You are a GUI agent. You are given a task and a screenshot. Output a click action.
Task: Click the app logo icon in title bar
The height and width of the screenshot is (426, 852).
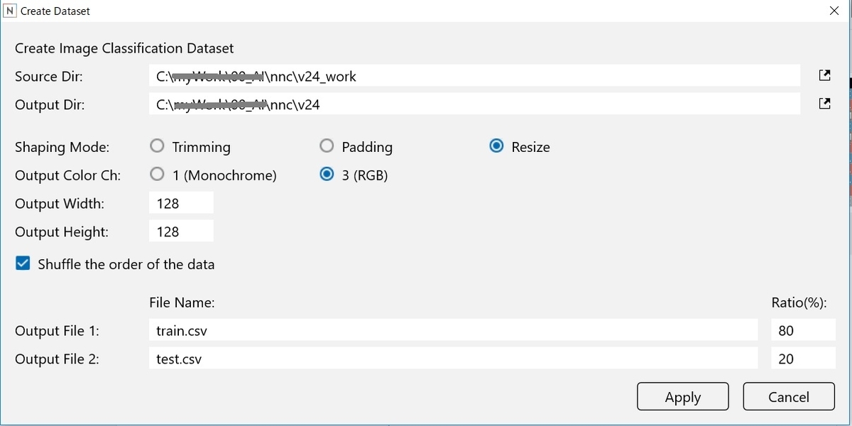(x=10, y=11)
